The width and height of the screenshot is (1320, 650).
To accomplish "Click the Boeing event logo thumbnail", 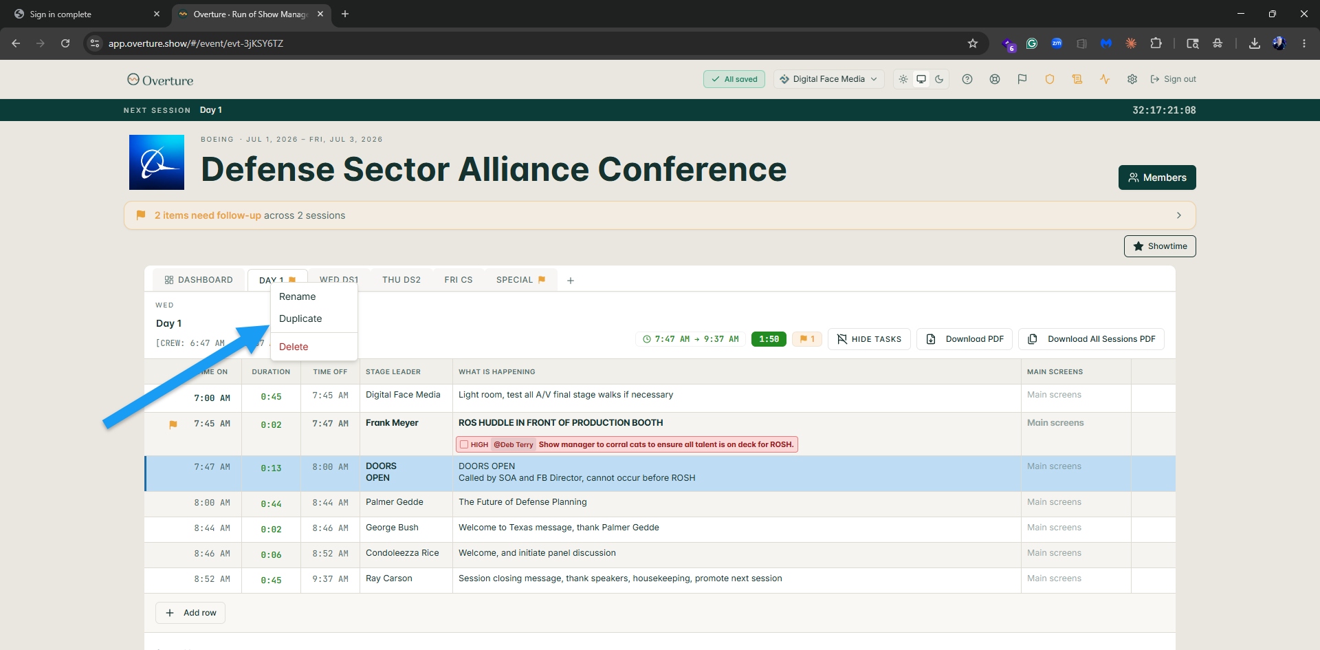I will point(157,162).
